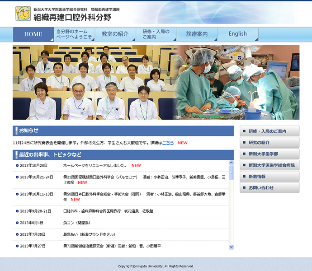Click the Copyright Niigata University footer text

pos(156,266)
